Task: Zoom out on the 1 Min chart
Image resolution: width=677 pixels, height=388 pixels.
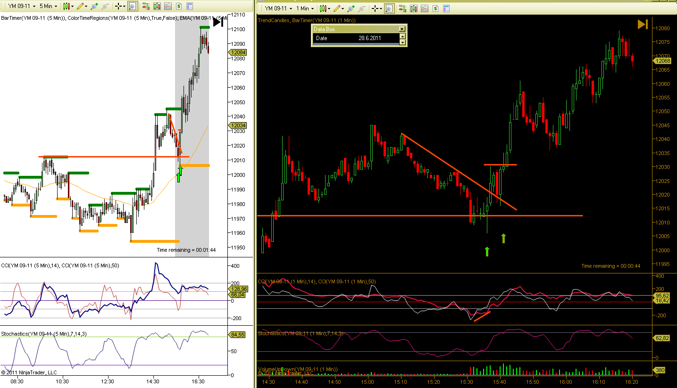Action: [362, 8]
